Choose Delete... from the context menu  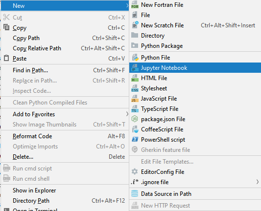coord(65,157)
